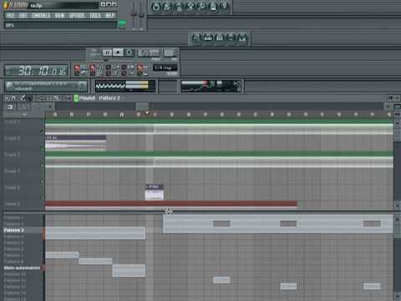Select the small white clip on Track 5
401x301 pixels.
coord(155,192)
